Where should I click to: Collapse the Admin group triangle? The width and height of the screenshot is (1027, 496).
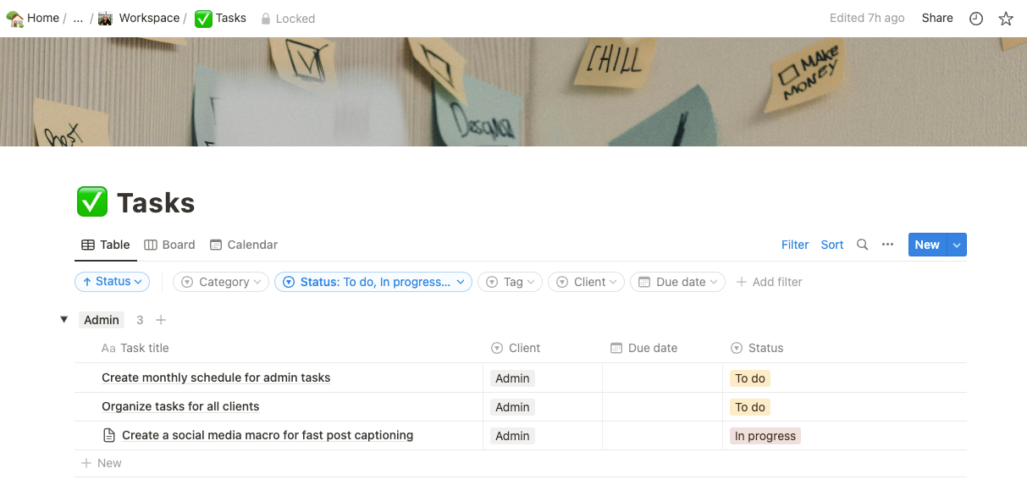63,320
